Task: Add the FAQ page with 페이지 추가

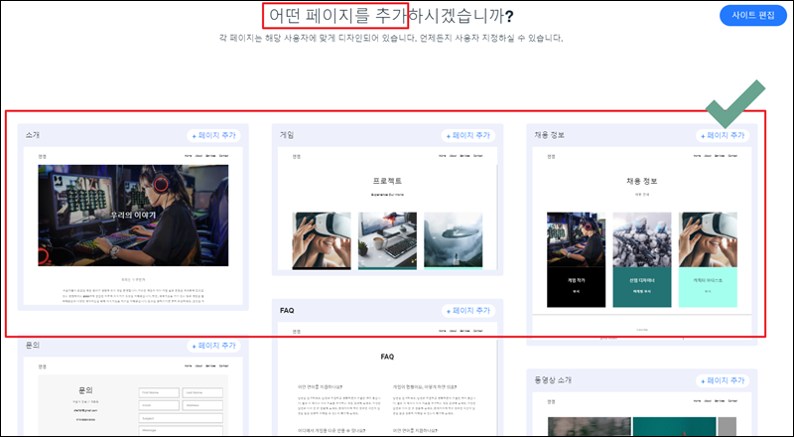Action: 467,310
